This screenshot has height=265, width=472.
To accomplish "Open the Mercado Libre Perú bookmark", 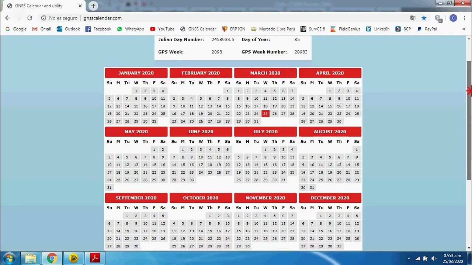I will 273,29.
